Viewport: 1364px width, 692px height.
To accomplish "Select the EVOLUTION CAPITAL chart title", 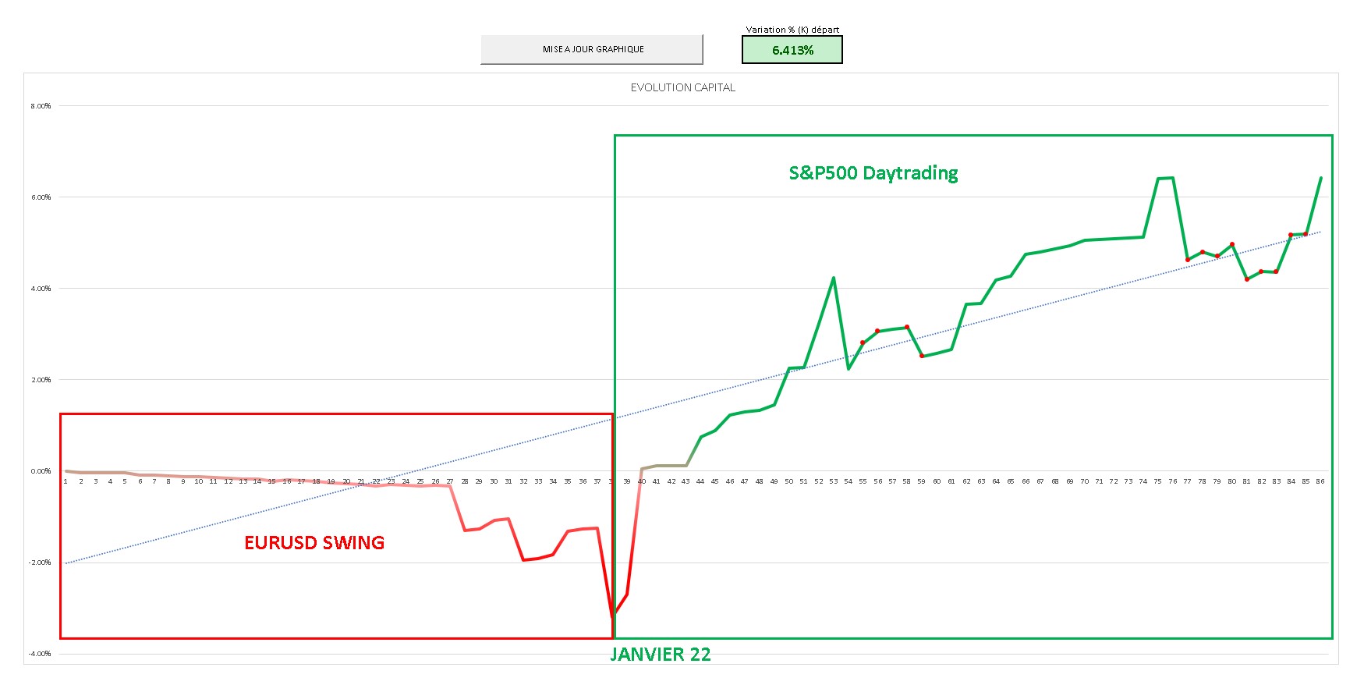I will click(683, 87).
